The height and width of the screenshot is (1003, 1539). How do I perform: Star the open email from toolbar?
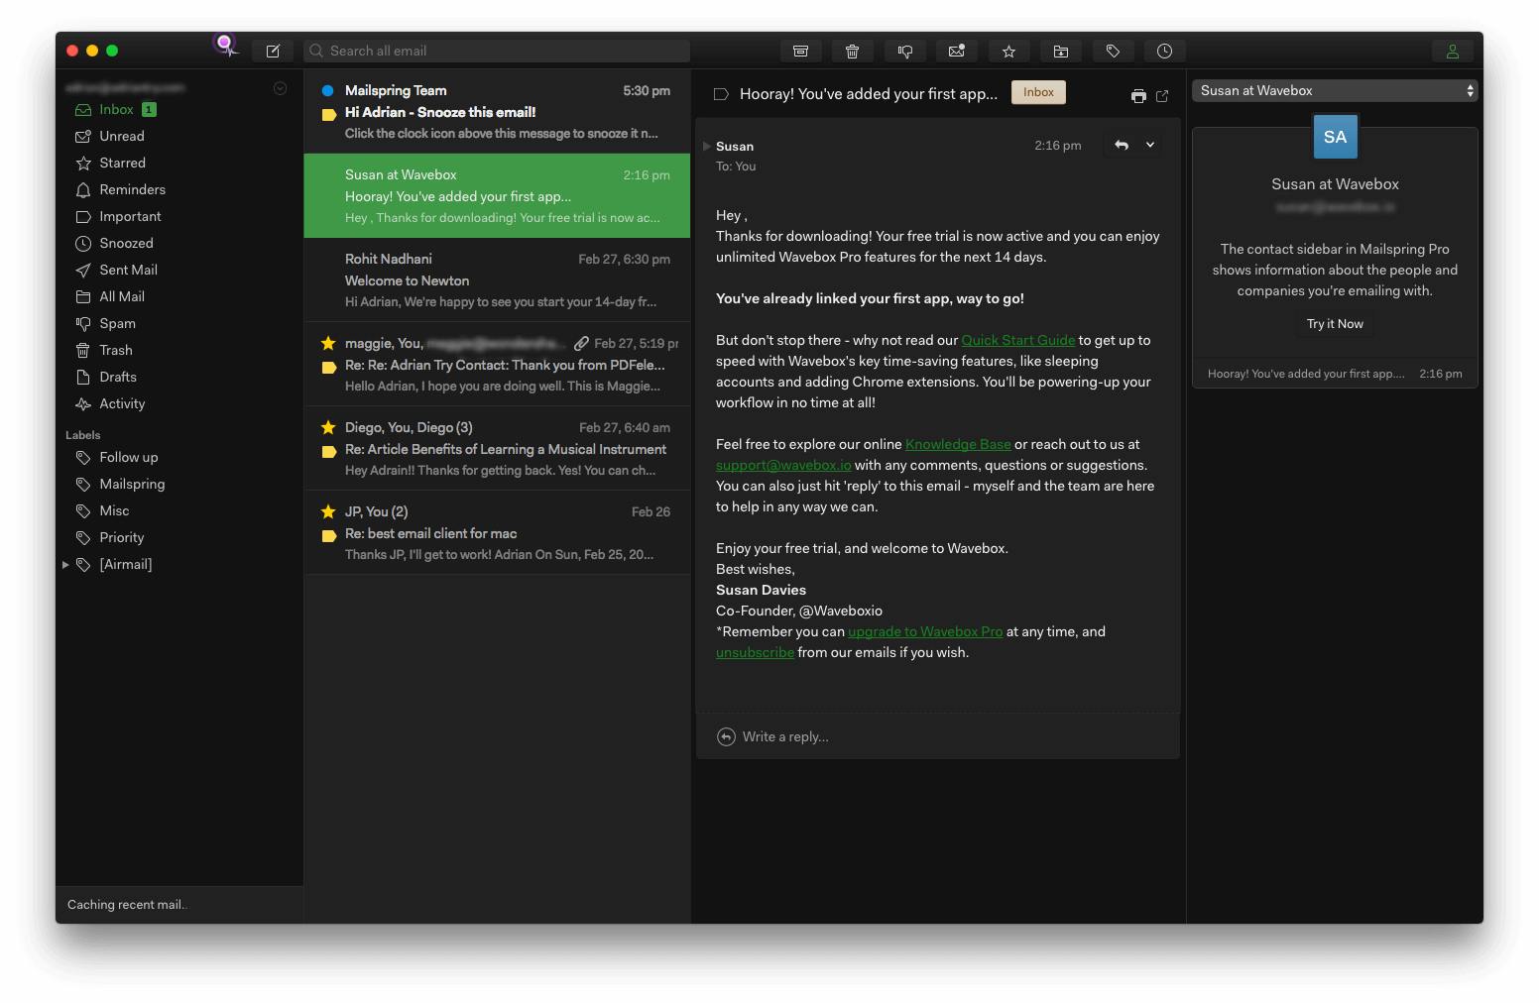point(1008,51)
